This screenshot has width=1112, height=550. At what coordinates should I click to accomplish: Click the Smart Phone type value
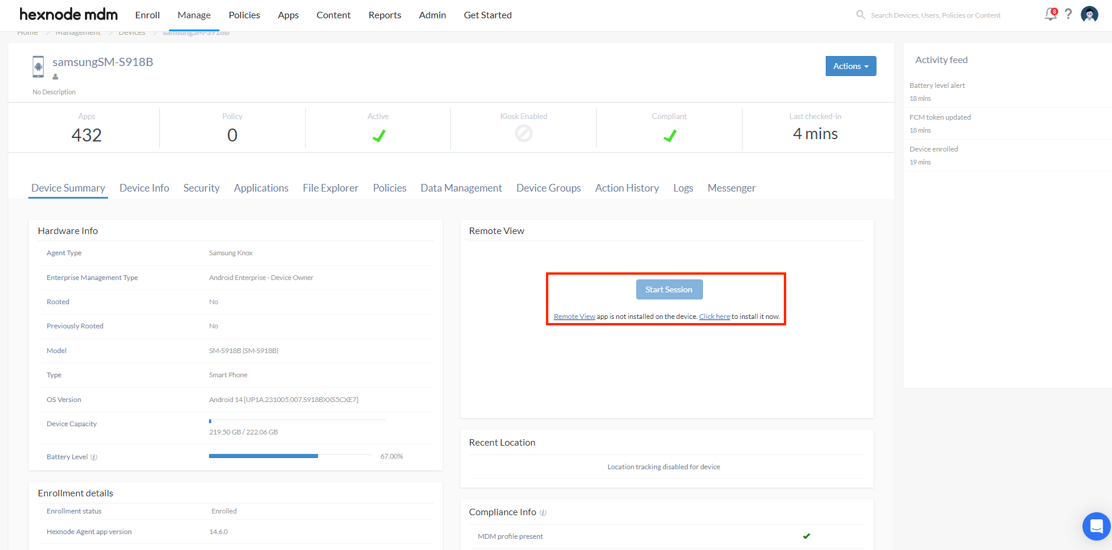coord(228,375)
